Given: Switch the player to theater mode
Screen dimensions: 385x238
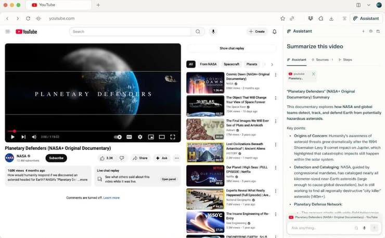Looking at the screenshot, I should click(162, 137).
